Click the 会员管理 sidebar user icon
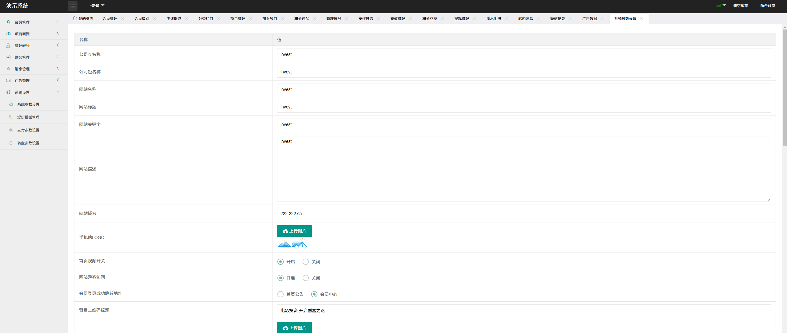This screenshot has width=787, height=333. pos(8,22)
